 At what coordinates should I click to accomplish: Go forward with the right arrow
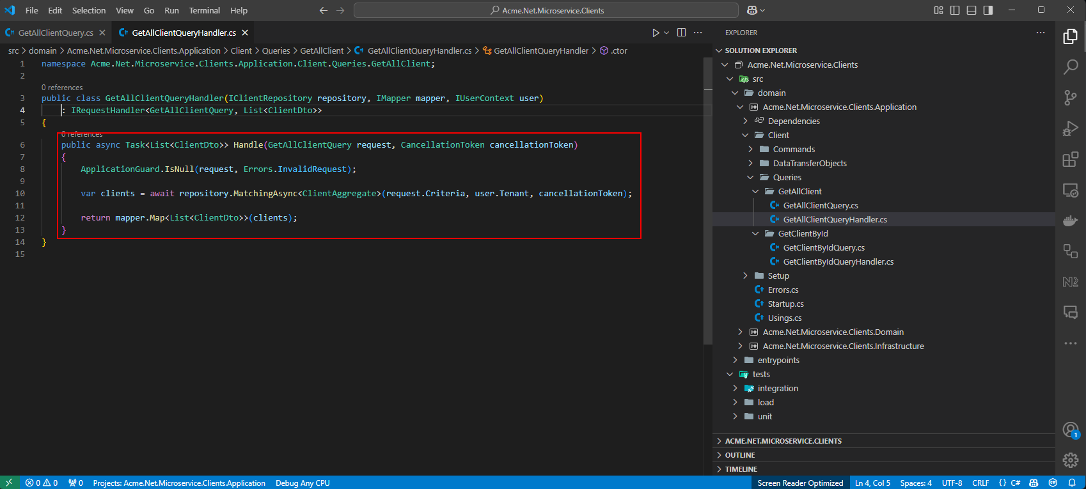340,10
